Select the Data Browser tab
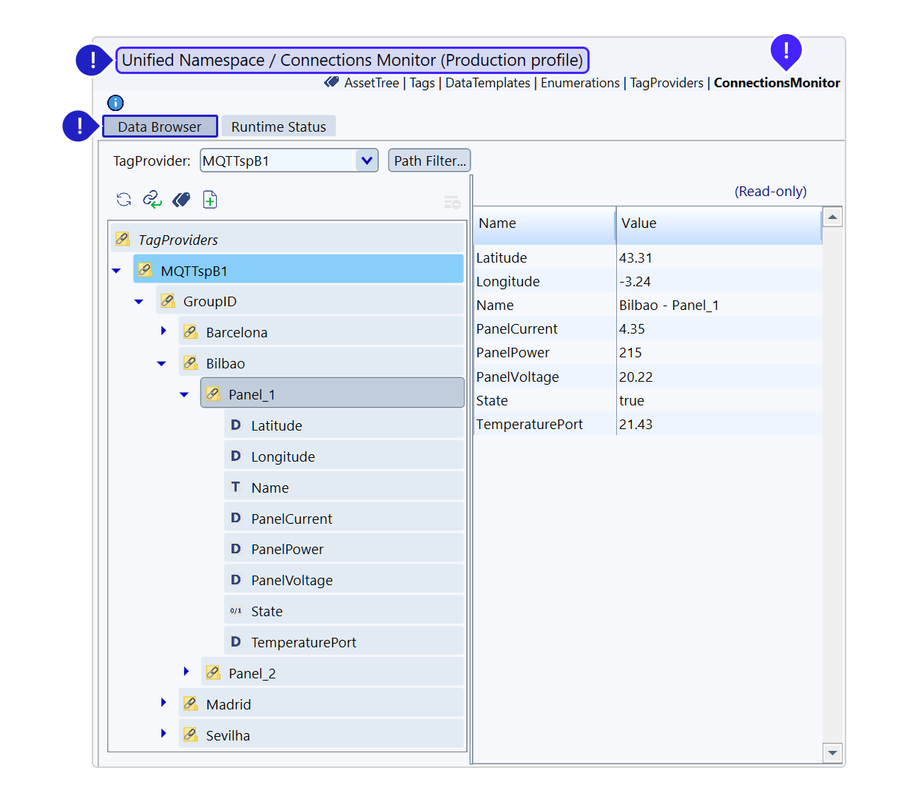The width and height of the screenshot is (904, 796). click(160, 127)
